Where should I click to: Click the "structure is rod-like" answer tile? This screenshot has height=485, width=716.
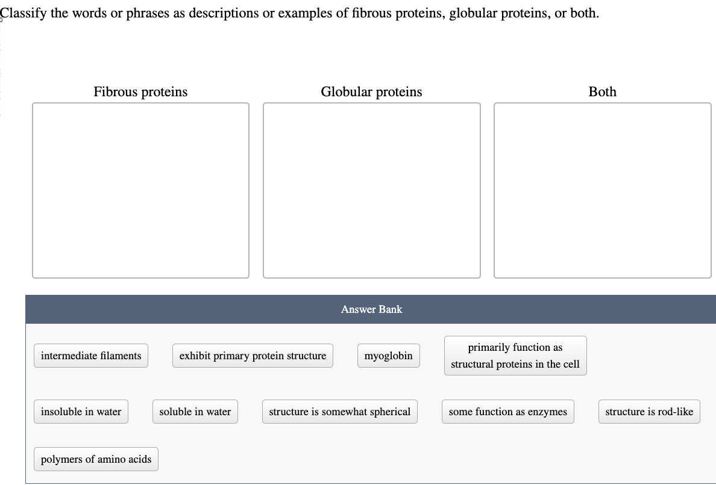pyautogui.click(x=649, y=412)
